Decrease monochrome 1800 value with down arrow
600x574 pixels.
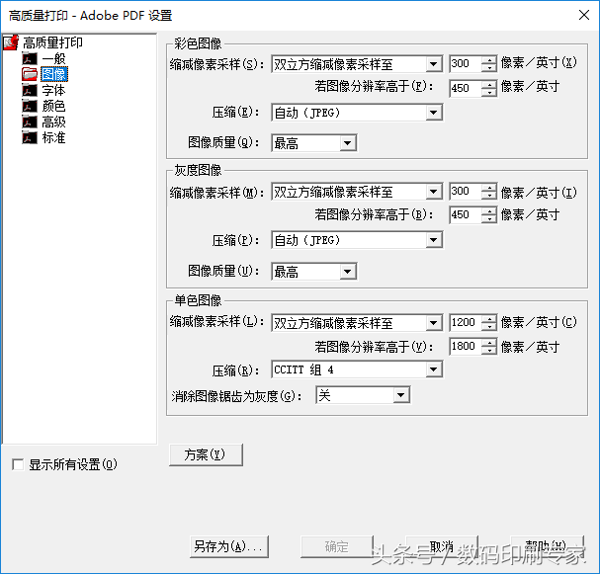489,351
